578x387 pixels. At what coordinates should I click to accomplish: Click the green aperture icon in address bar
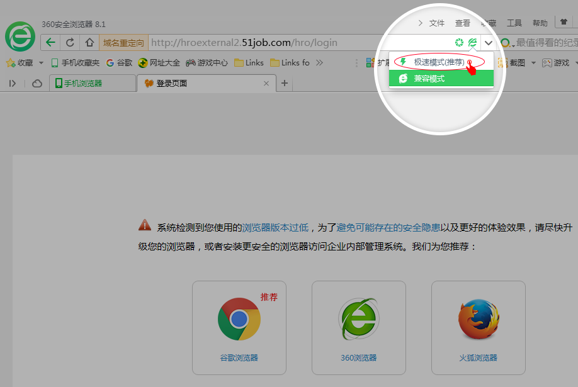tap(459, 43)
